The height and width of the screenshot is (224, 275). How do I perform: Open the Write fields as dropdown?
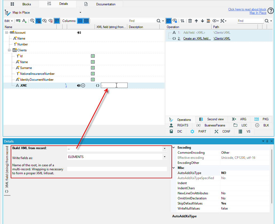click(x=165, y=157)
